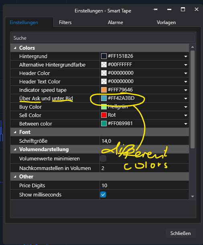Click the scrollbar down arrow

tap(193, 196)
